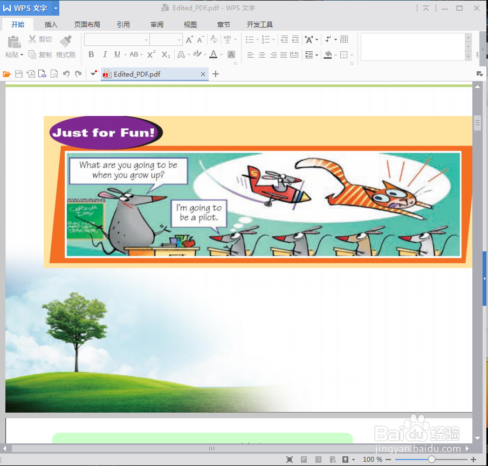
Task: Toggle Italic formatting
Action: coord(105,54)
